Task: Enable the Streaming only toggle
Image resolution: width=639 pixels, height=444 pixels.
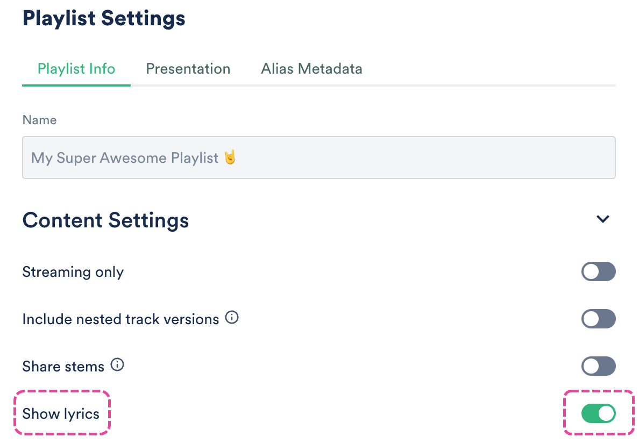Action: point(598,272)
